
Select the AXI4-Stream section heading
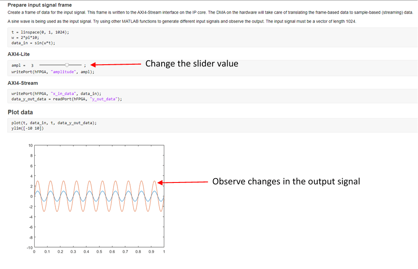coord(23,83)
